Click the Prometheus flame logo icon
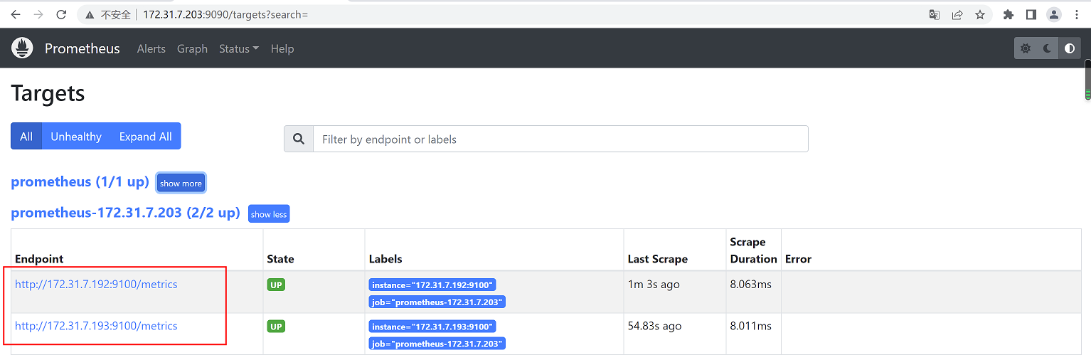 pyautogui.click(x=22, y=48)
